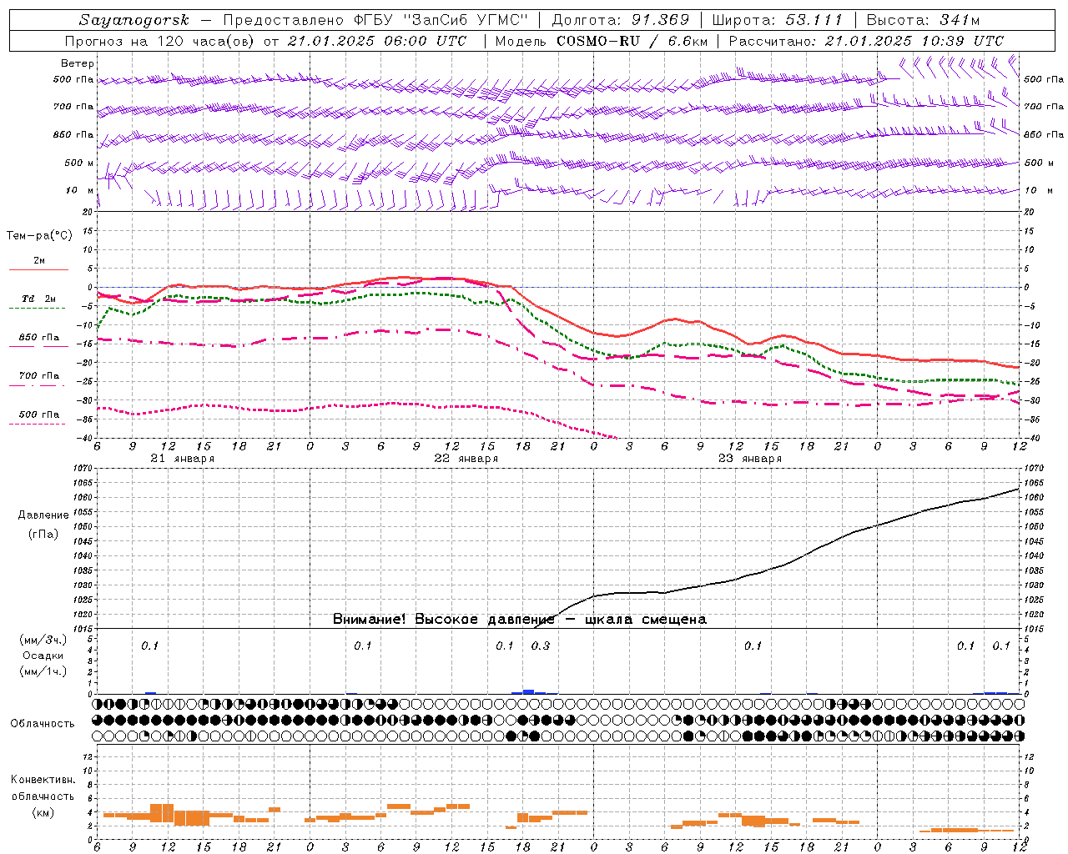
Task: Click blue precipitation bar under 0.3 value
Action: coord(528,691)
